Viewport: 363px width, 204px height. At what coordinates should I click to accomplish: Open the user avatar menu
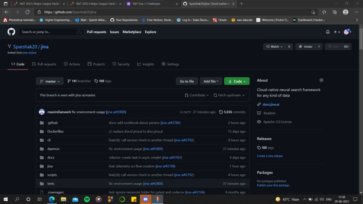pos(347,32)
